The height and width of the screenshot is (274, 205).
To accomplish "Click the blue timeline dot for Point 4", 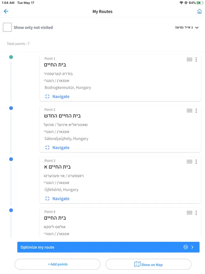I will point(11,210).
